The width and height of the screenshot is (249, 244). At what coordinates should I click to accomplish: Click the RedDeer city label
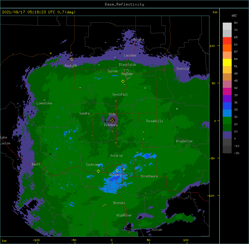(x=127, y=74)
